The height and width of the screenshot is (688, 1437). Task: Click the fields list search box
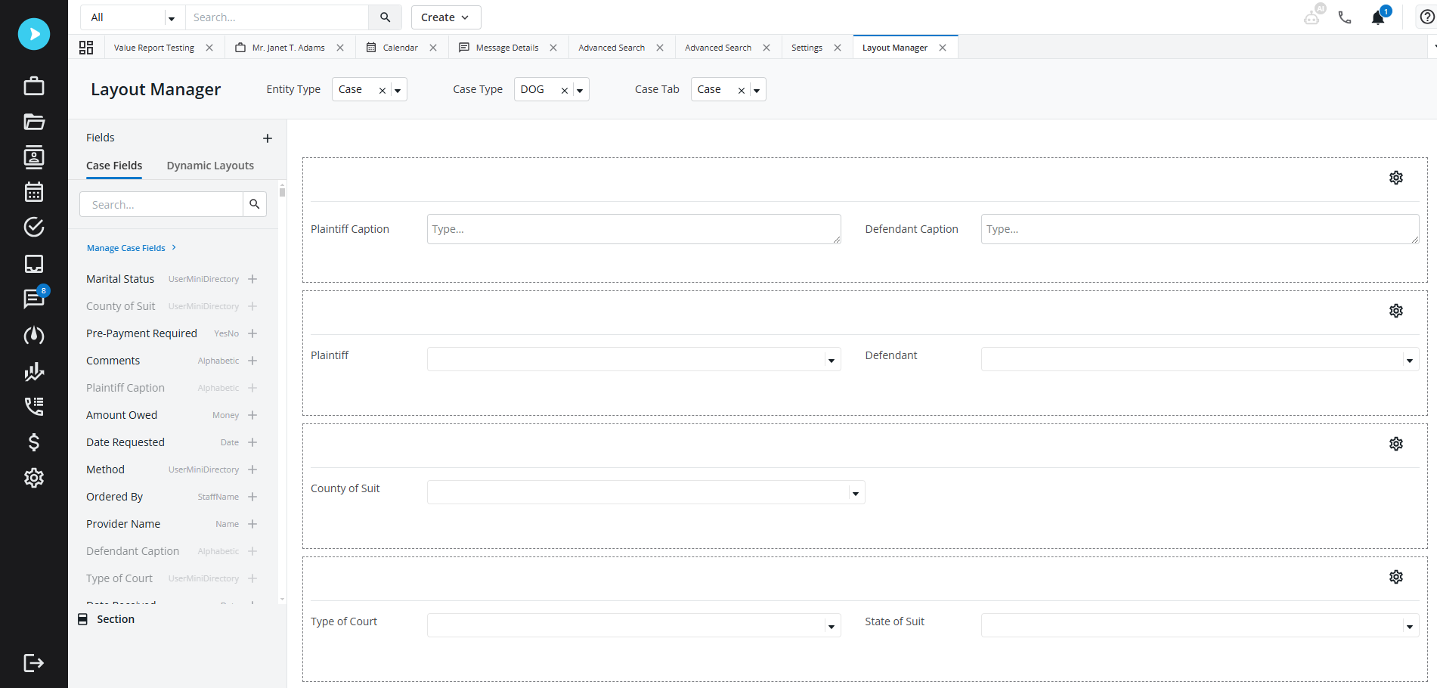coord(162,204)
